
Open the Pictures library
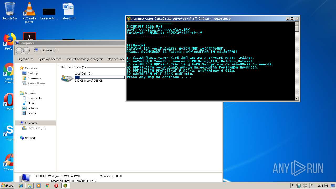33,108
